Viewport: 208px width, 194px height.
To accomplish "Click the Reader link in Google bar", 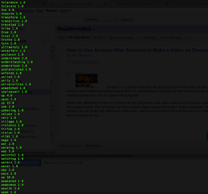I will (x=52, y=11).
